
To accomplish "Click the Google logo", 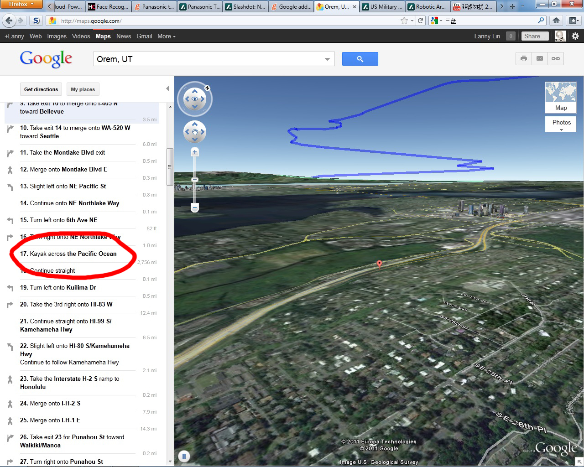I will click(x=46, y=59).
